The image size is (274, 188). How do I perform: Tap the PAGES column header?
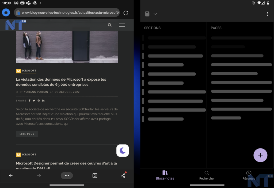tap(216, 28)
